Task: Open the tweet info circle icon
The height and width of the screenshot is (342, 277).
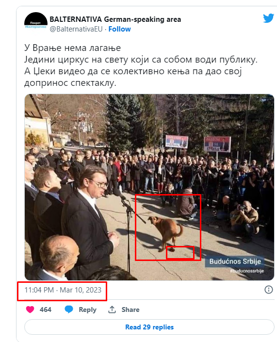Action: (268, 290)
